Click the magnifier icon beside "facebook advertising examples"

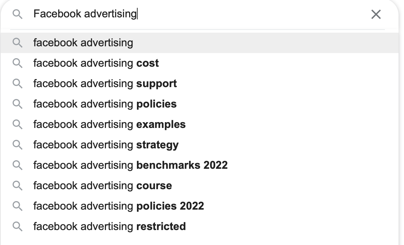point(17,125)
